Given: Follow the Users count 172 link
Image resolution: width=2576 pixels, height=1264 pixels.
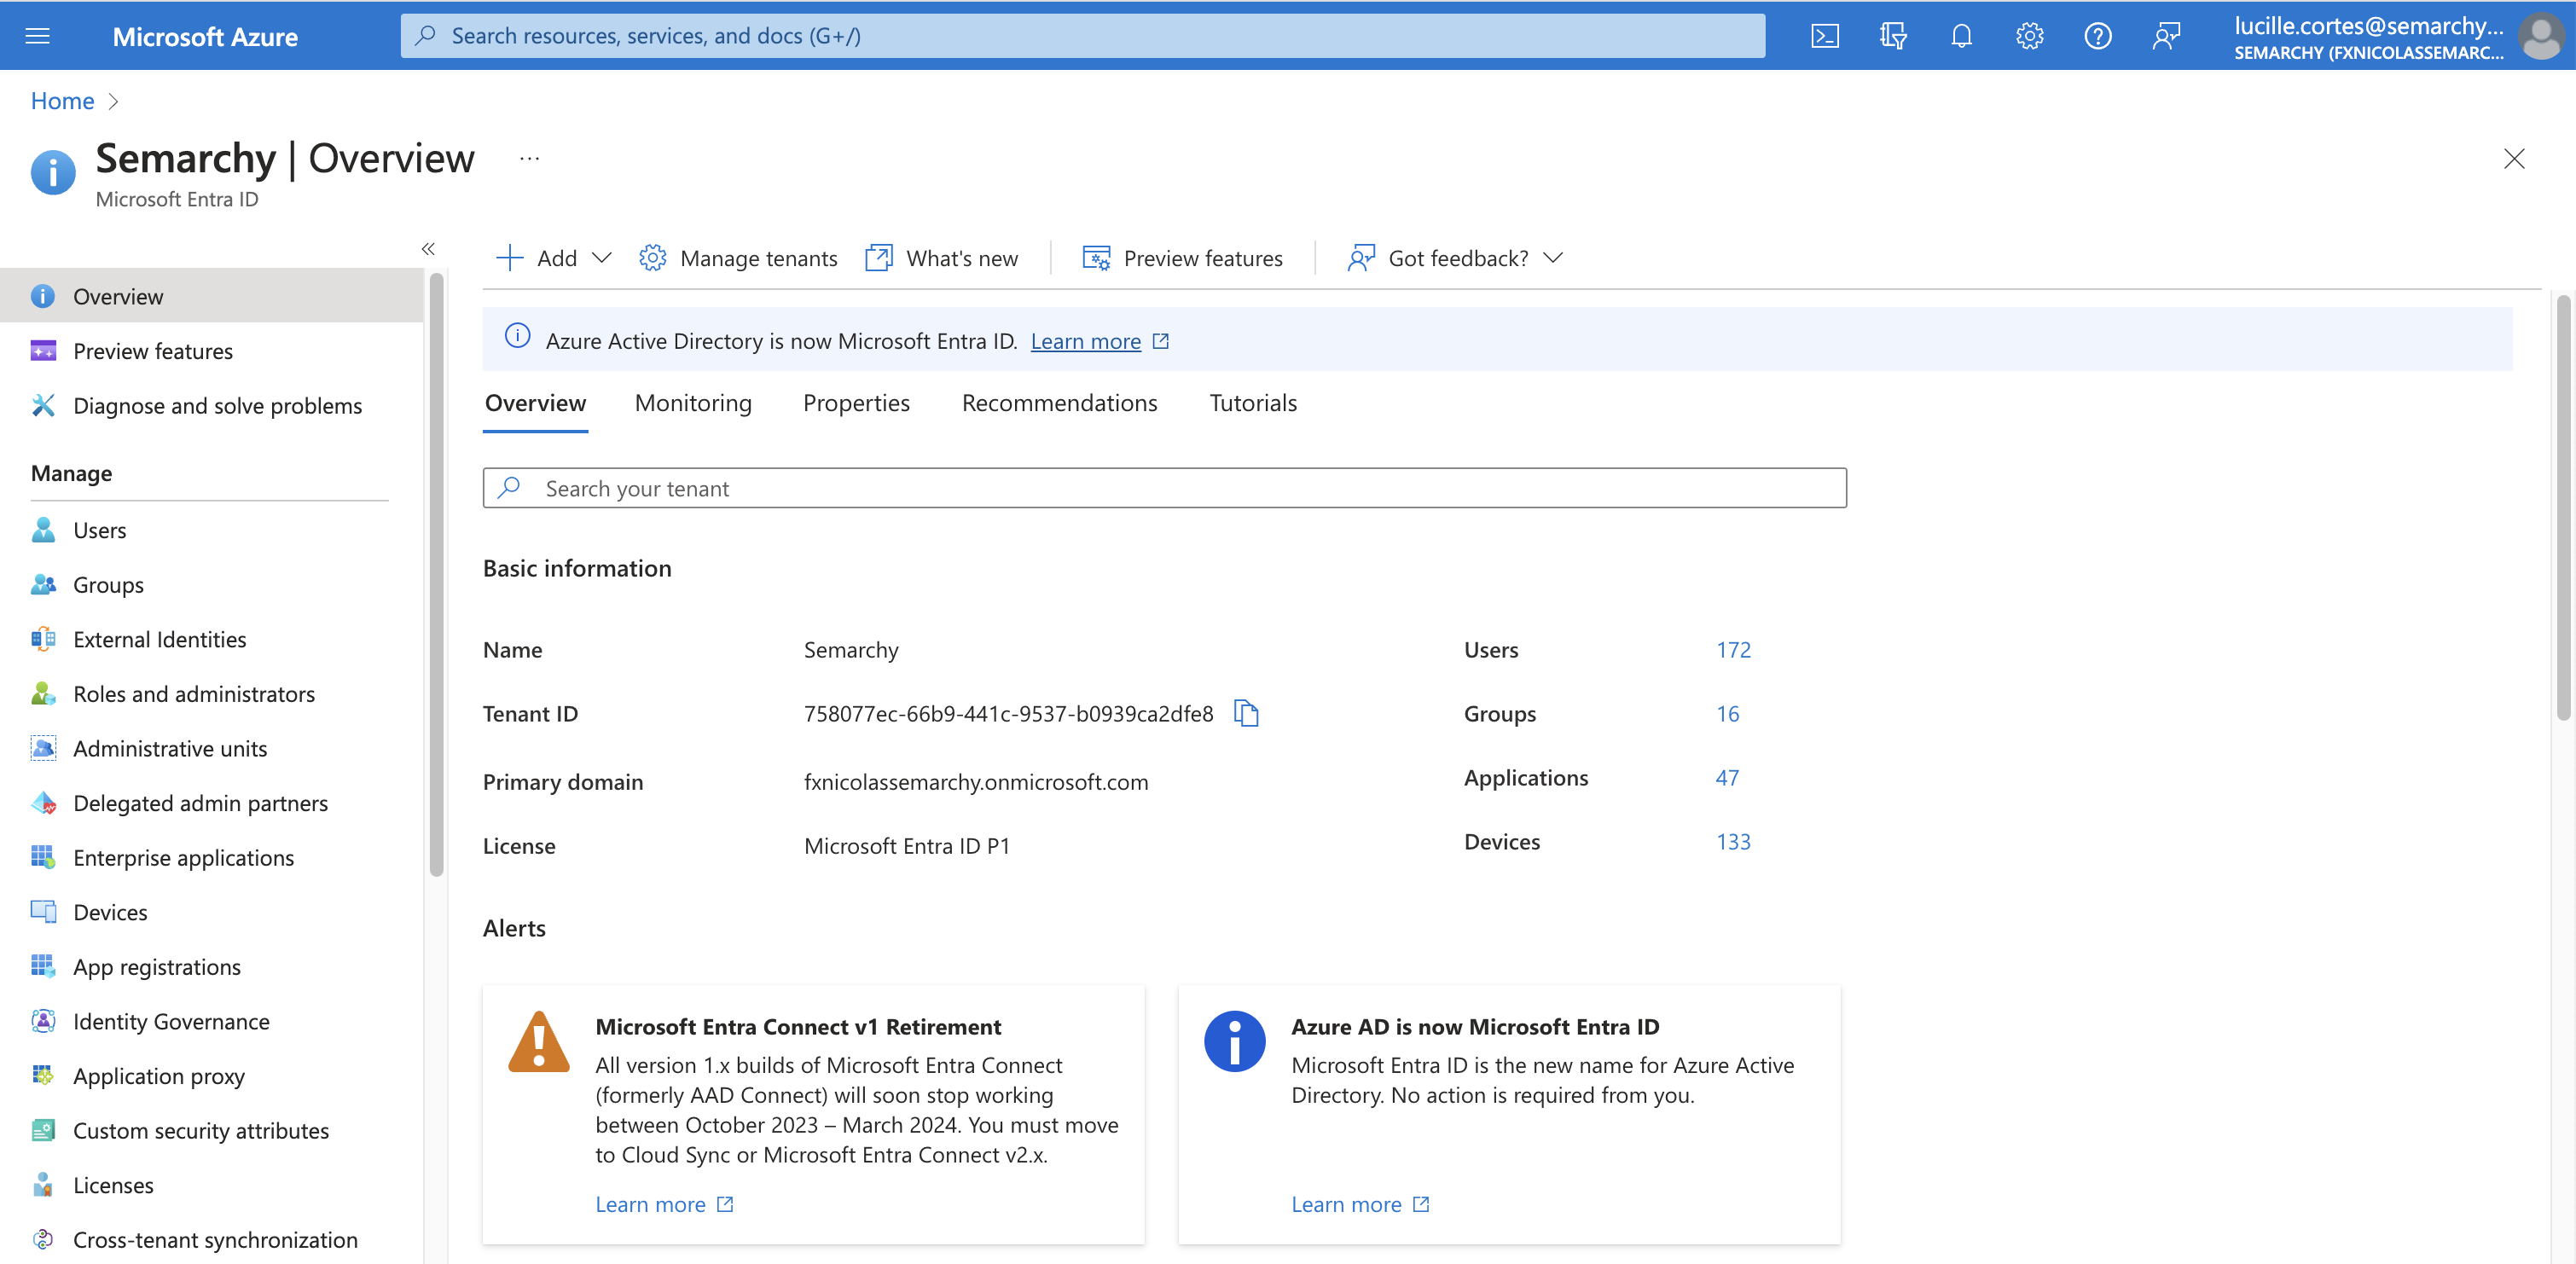Looking at the screenshot, I should pyautogui.click(x=1733, y=649).
